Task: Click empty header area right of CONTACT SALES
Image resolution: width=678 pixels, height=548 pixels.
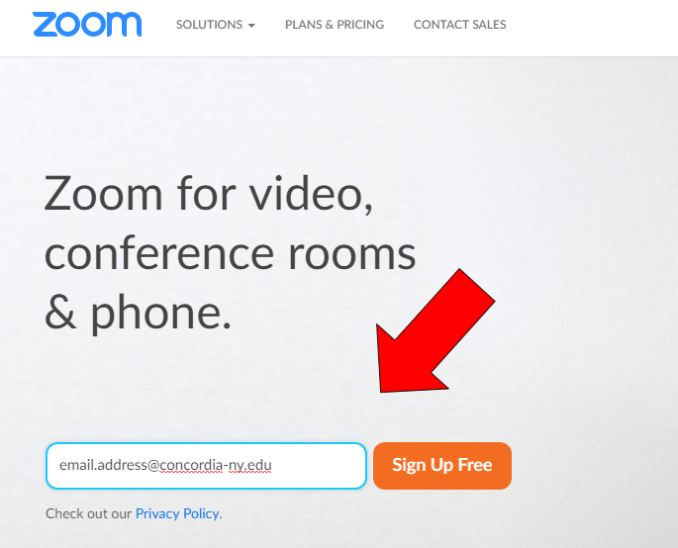Action: pos(593,25)
